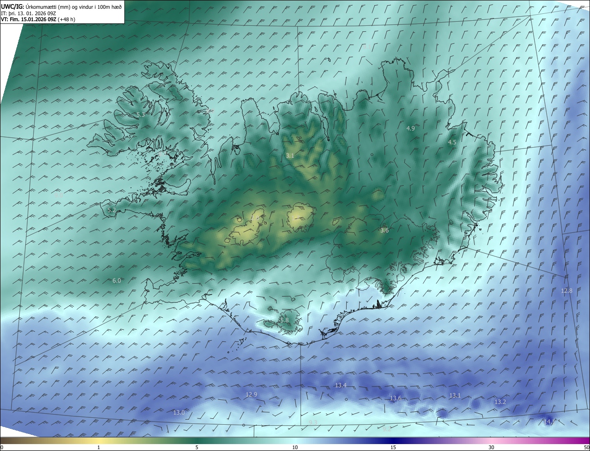Select the valid time line 'VT: Fim. 15.01.2026 09Z (+48 h)'
The width and height of the screenshot is (590, 451).
[x=37, y=20]
